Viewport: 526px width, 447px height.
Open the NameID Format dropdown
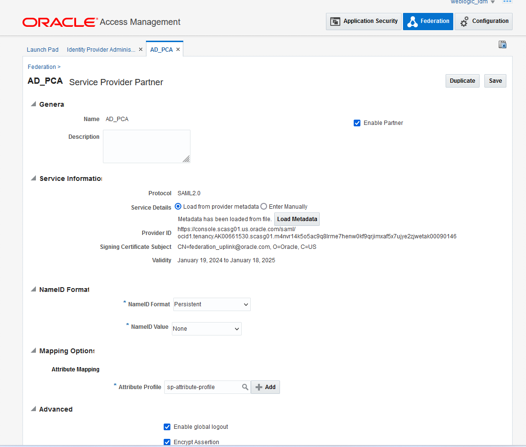point(212,304)
